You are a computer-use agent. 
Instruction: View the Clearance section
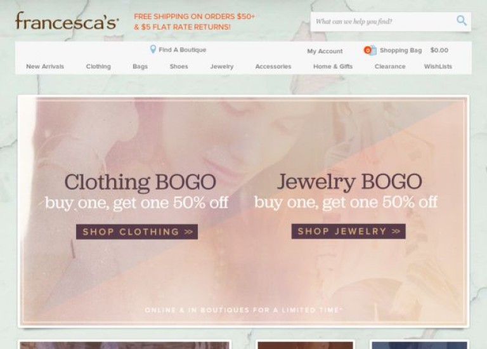coord(390,67)
